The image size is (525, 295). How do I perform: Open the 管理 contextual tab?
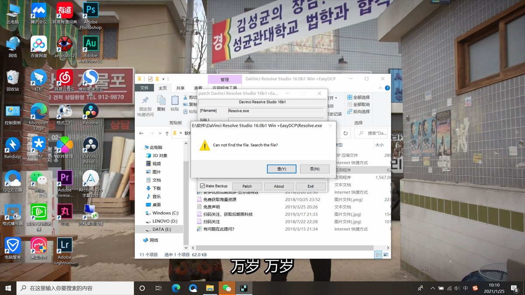pos(224,80)
